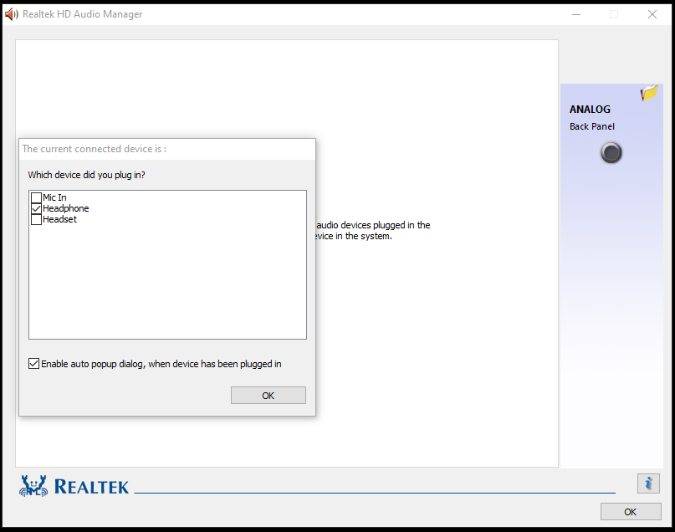This screenshot has height=532, width=675.
Task: Open the connector settings folder icon
Action: coord(649,93)
